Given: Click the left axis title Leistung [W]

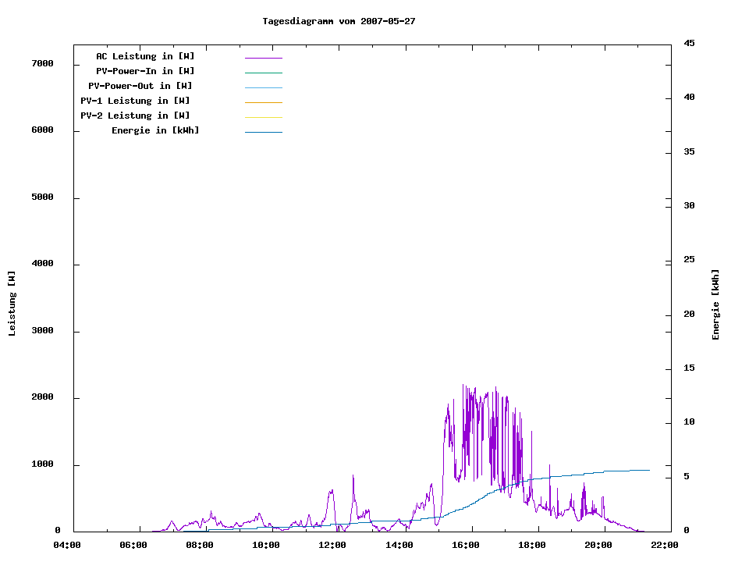Looking at the screenshot, I should coord(12,304).
